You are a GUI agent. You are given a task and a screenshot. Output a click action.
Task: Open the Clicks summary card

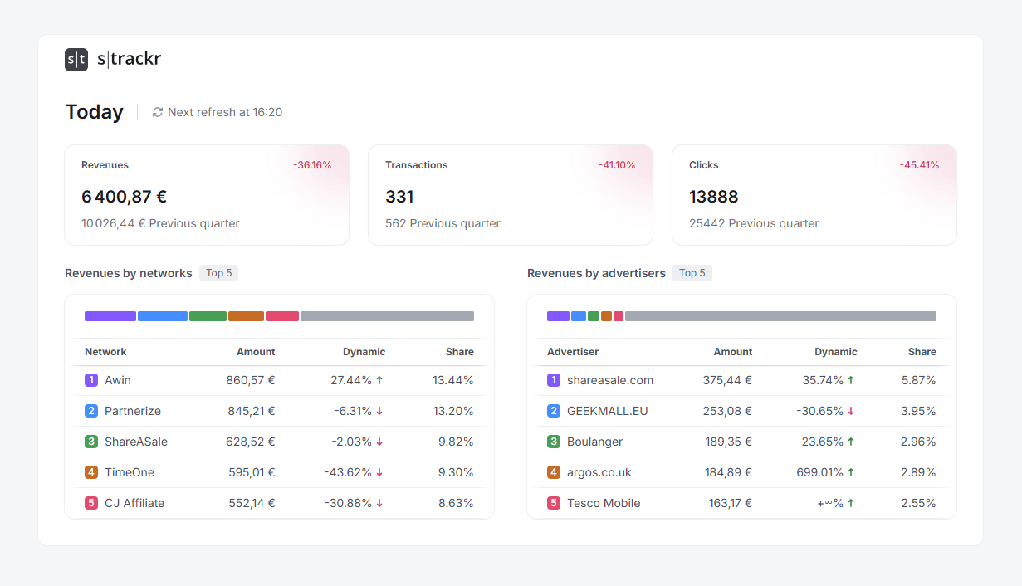point(814,195)
